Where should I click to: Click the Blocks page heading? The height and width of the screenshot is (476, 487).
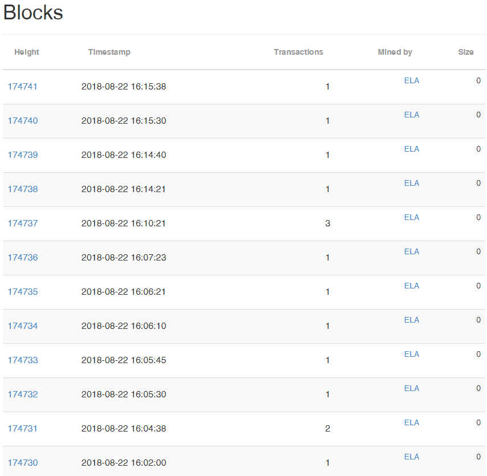pyautogui.click(x=33, y=13)
